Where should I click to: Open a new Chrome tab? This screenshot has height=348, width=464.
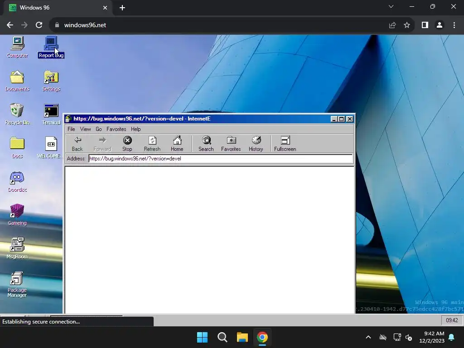[x=122, y=8]
